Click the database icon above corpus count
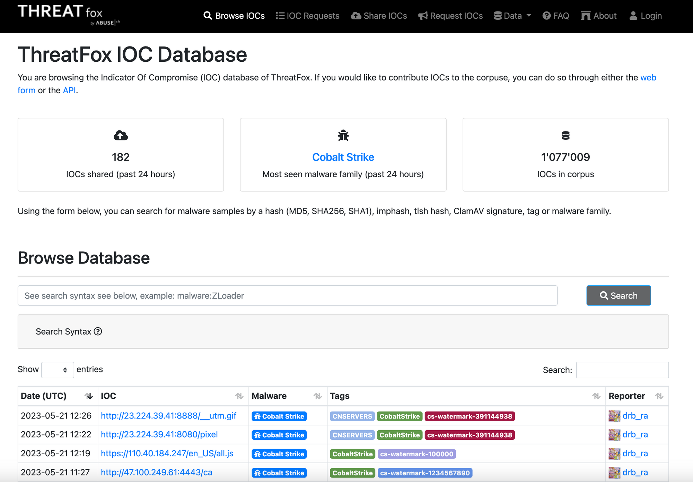 click(x=565, y=135)
